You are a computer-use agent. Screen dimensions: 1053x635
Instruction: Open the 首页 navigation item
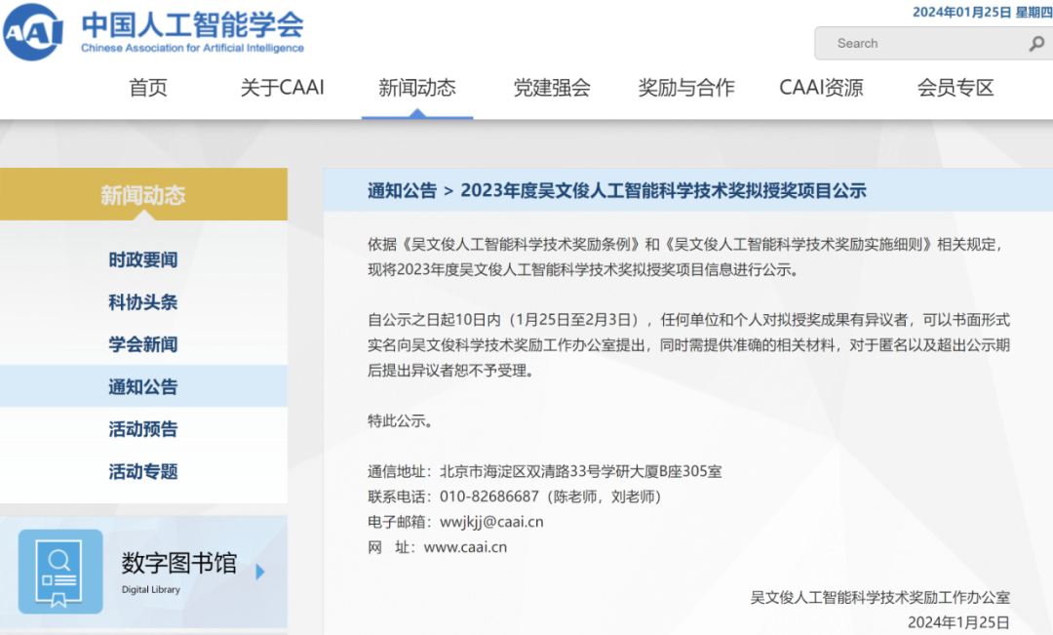point(148,88)
